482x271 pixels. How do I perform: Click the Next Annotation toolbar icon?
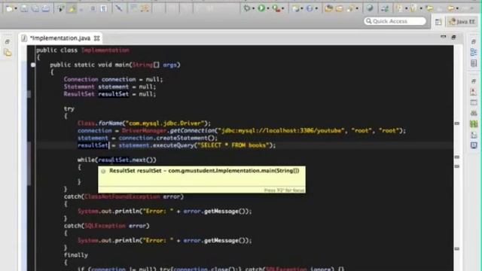coord(400,8)
